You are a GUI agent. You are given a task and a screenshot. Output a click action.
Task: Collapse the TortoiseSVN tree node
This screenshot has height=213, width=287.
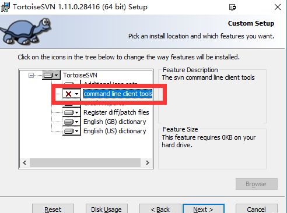(x=31, y=75)
